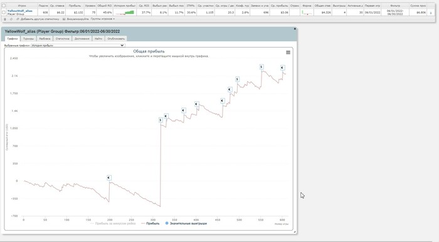
Task: Click the Визуализируйте link
Action: pos(78,19)
